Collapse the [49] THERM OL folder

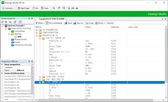[x=40, y=82]
